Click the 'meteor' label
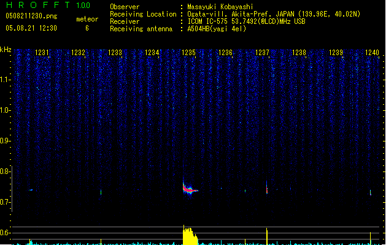 (87, 19)
